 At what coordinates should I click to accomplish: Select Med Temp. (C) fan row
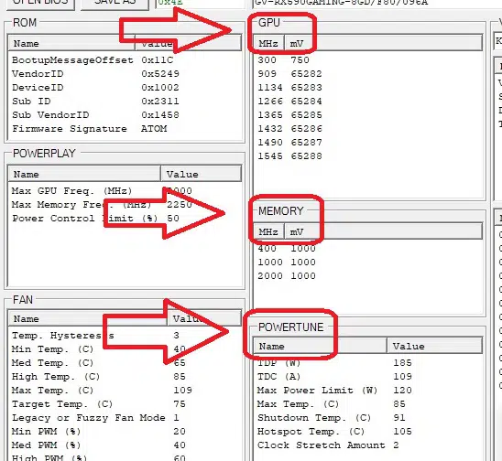(x=125, y=363)
